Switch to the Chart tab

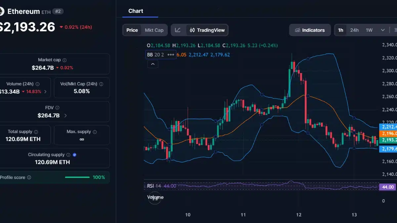point(136,11)
